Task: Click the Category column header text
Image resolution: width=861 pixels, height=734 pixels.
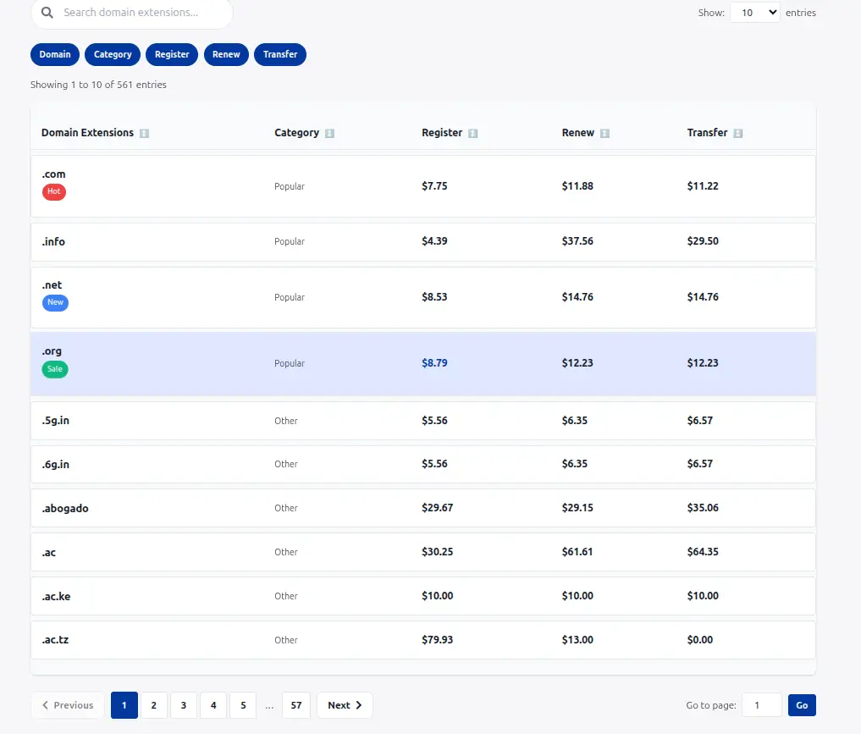Action: pos(296,133)
